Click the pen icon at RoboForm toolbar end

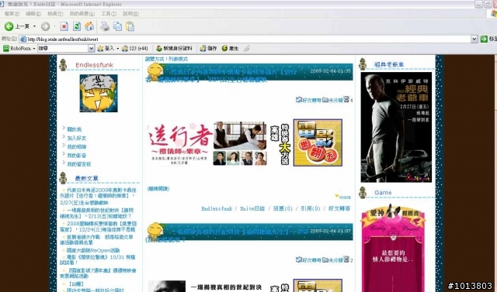click(247, 48)
